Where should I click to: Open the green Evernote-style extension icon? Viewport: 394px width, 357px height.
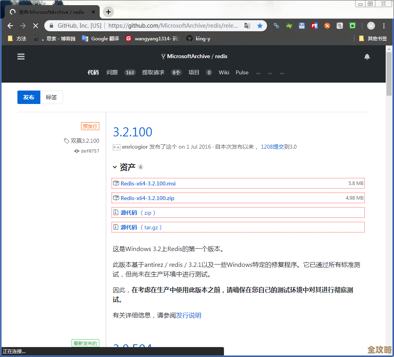352,25
